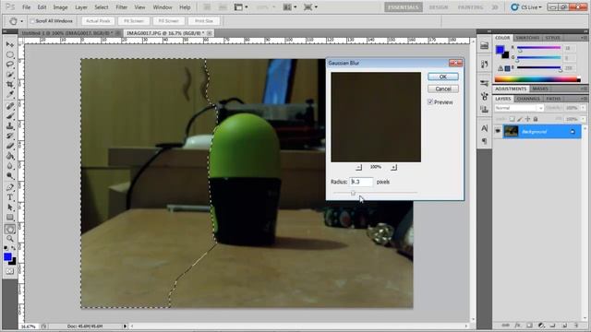Viewport: 591px width, 332px height.
Task: Select the History Brush tool
Action: pyautogui.click(x=10, y=136)
